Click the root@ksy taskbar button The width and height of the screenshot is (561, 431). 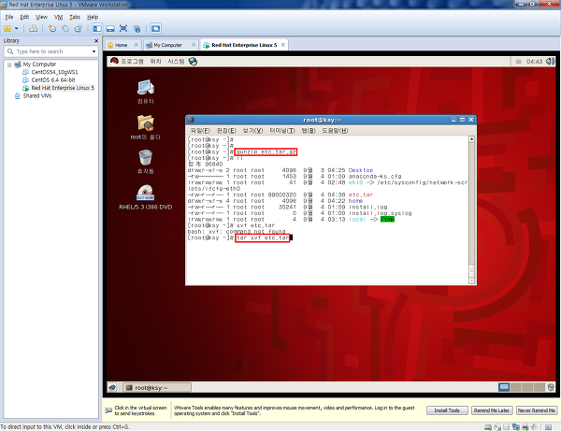pyautogui.click(x=157, y=388)
